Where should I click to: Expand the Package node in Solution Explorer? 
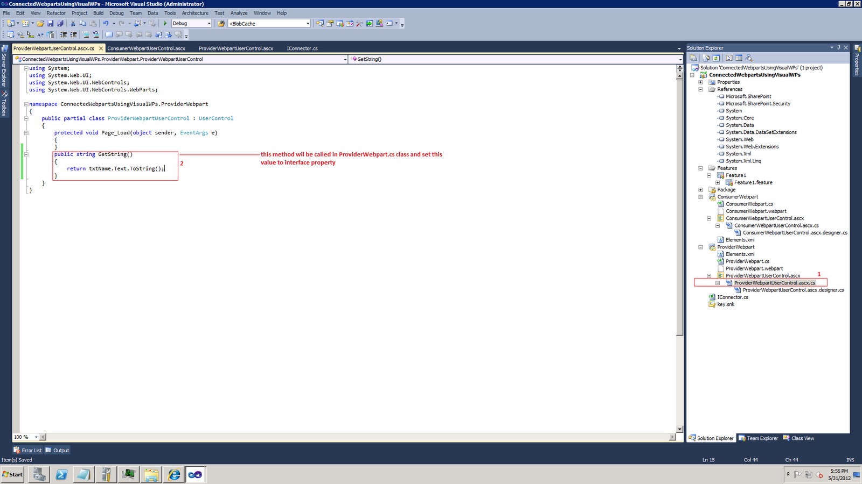700,190
